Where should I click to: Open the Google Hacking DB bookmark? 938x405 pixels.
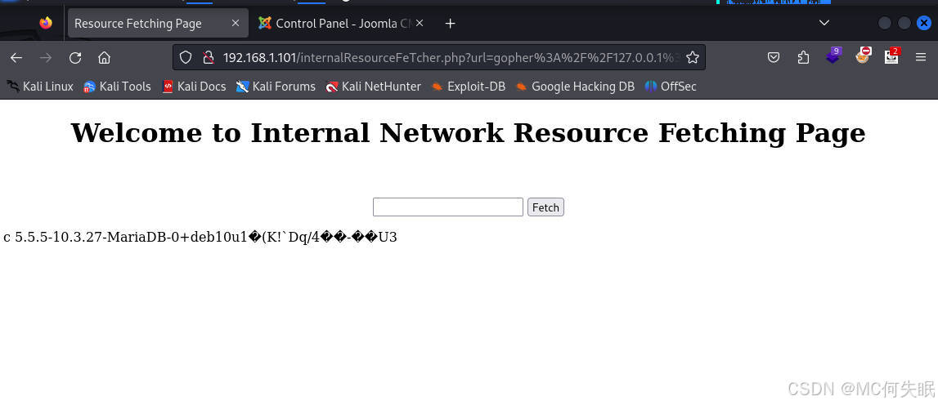[x=575, y=87]
